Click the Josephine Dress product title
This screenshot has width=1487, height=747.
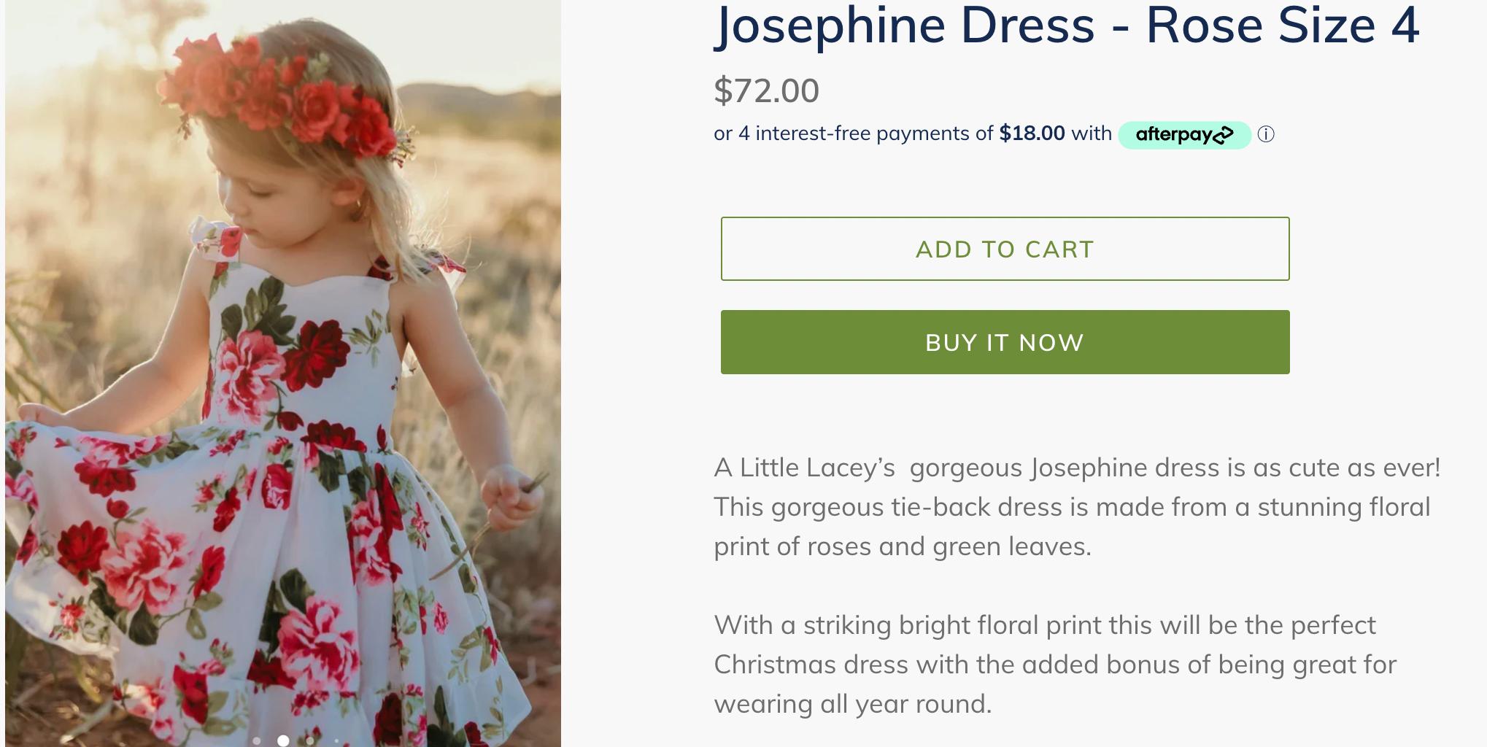(1067, 26)
